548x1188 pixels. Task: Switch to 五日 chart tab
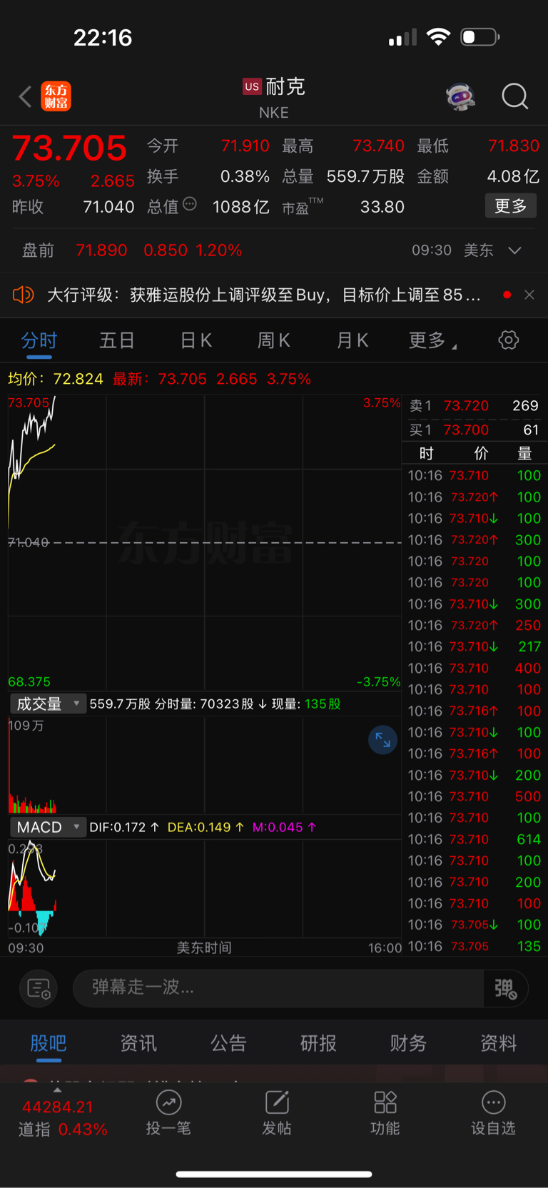[117, 340]
